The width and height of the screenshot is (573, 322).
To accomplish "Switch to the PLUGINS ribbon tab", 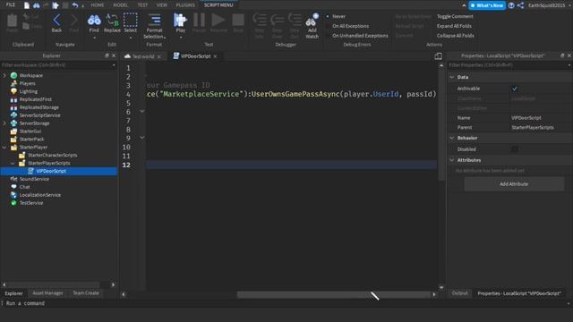I will (185, 5).
